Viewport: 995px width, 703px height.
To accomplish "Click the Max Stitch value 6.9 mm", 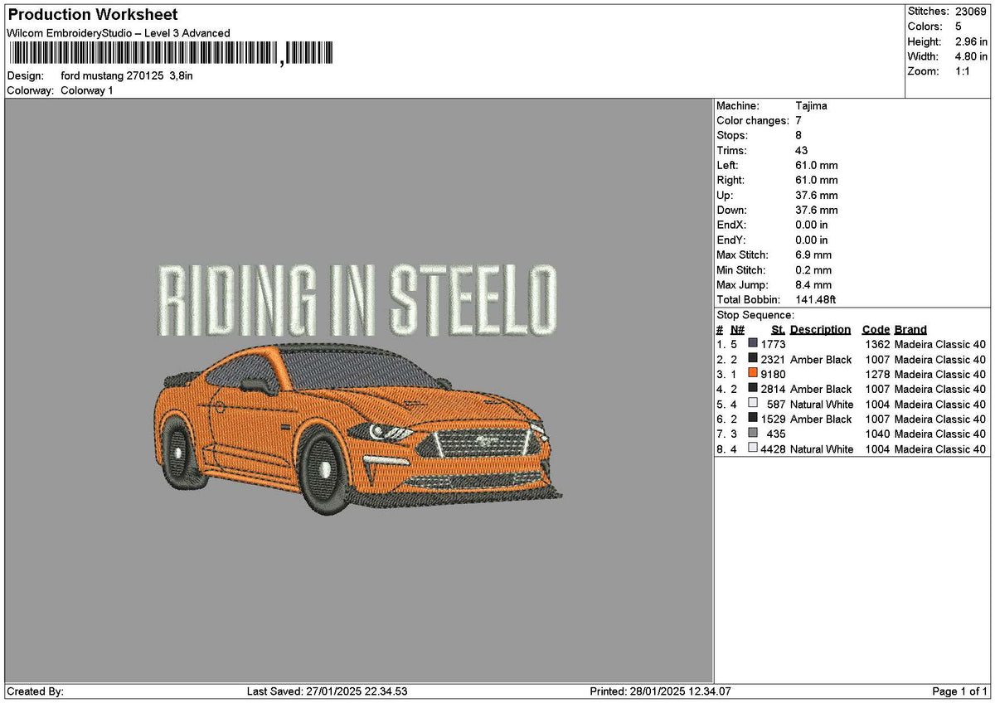I will (x=813, y=255).
